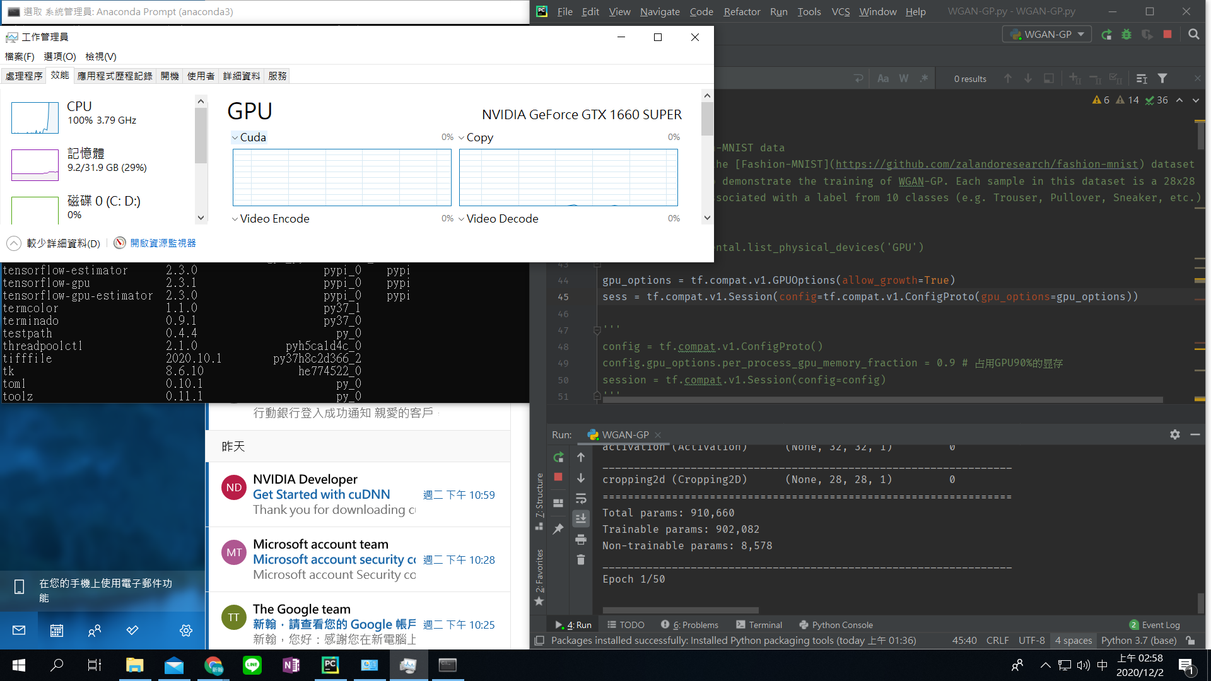This screenshot has height=681, width=1211.
Task: Toggle soft-wrap for console output
Action: click(x=580, y=499)
